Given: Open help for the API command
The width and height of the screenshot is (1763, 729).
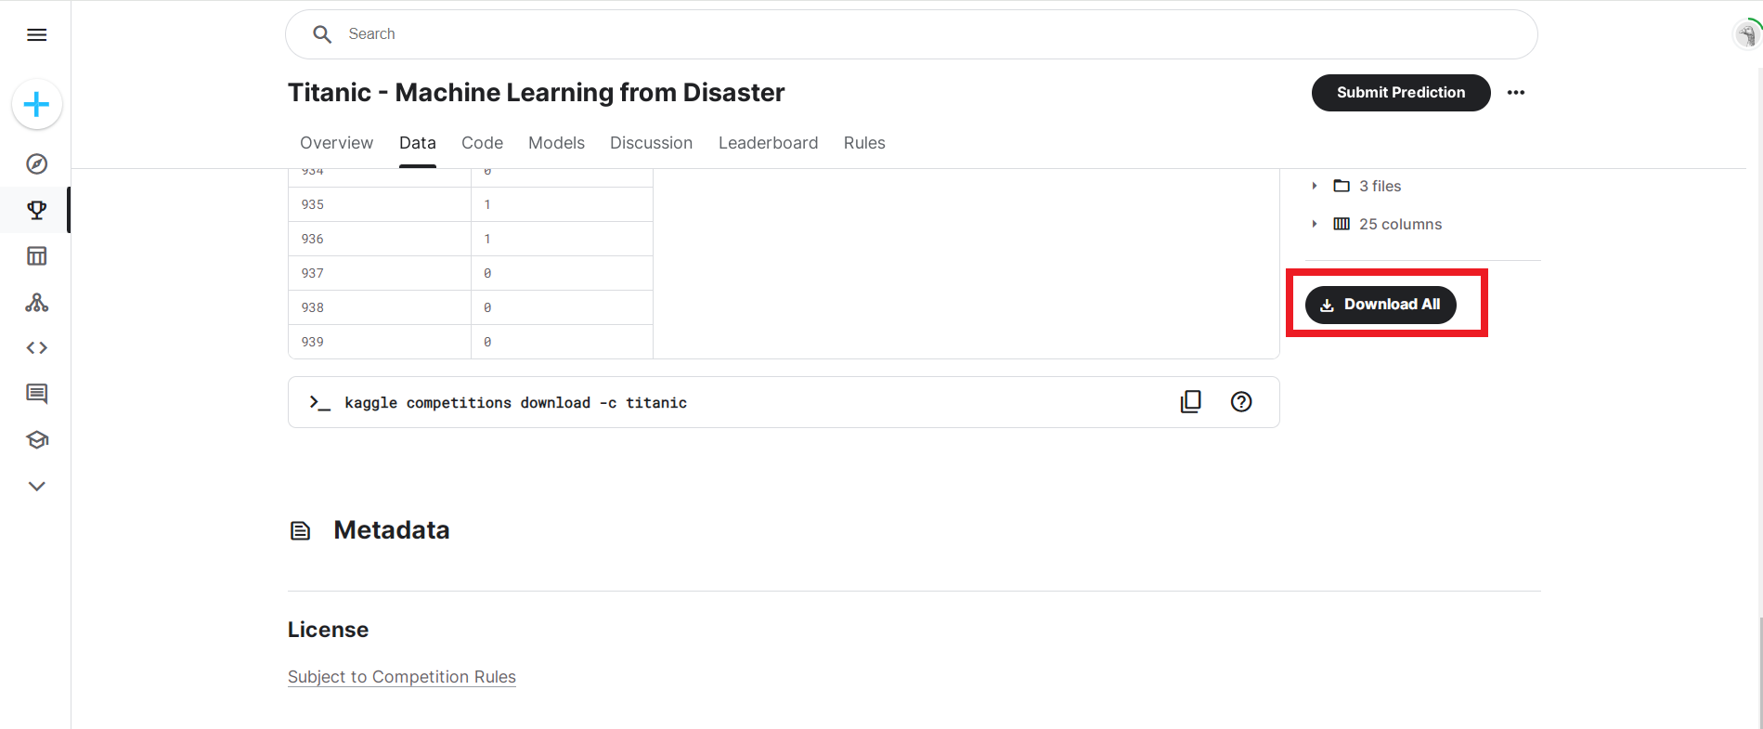Looking at the screenshot, I should tap(1241, 402).
